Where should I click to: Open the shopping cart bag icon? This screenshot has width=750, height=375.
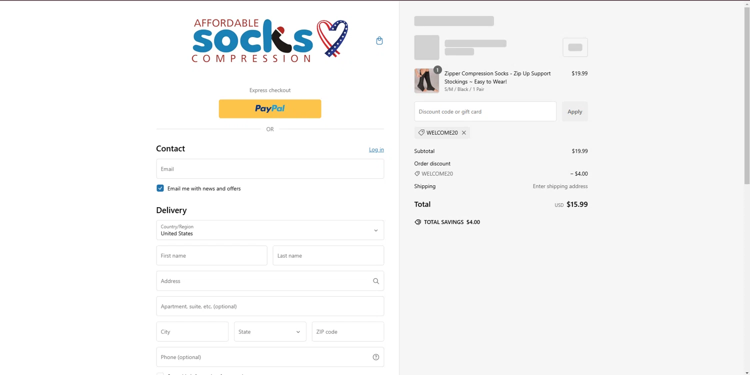pos(379,41)
